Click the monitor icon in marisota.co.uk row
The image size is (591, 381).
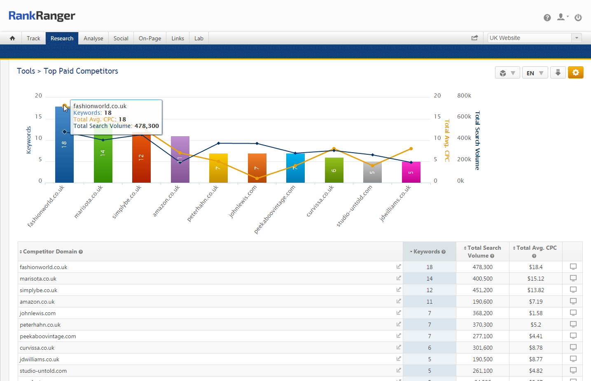tap(572, 278)
